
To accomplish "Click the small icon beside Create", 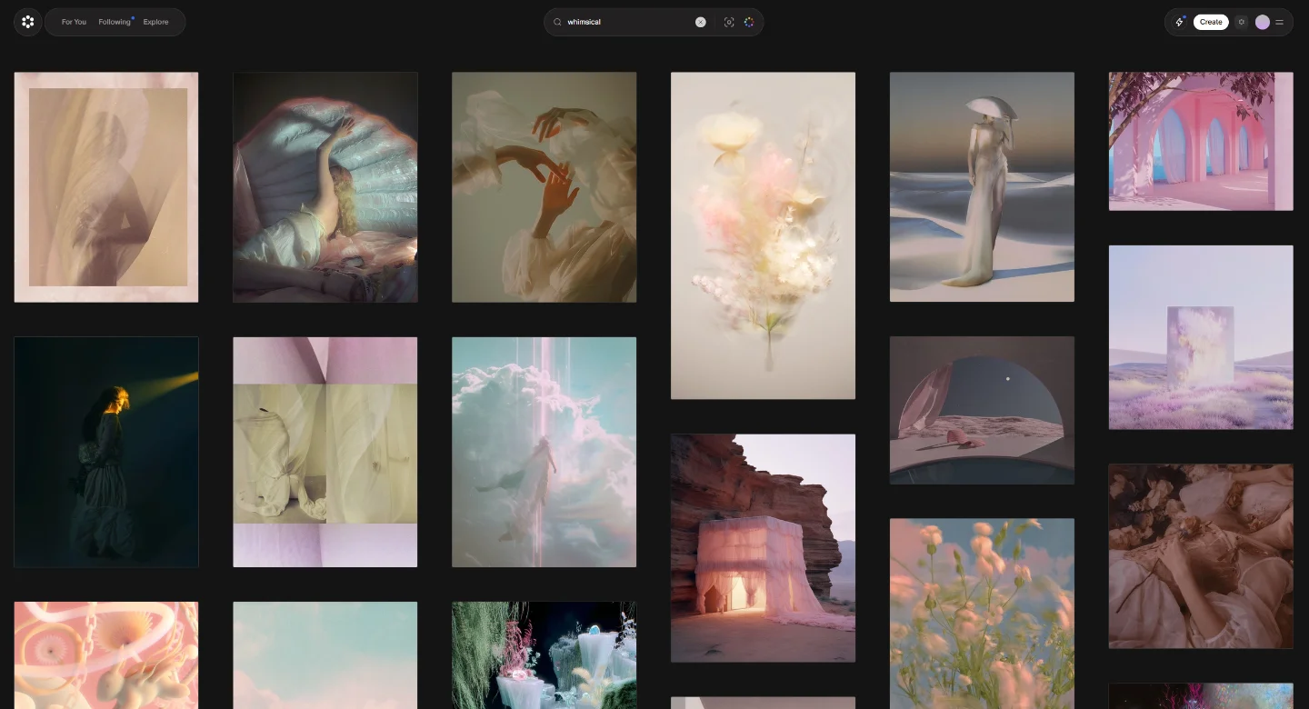I will [x=1242, y=22].
